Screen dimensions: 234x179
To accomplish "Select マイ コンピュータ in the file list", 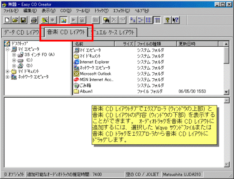I will (90, 50).
